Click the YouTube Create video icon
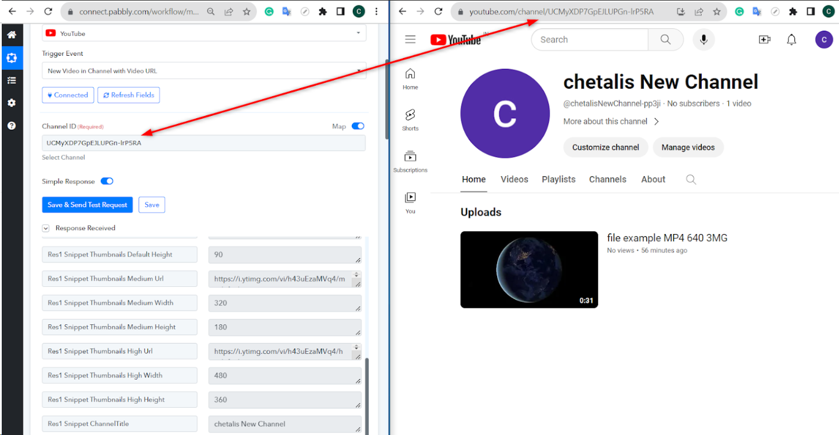Viewport: 839px width, 435px height. point(764,39)
